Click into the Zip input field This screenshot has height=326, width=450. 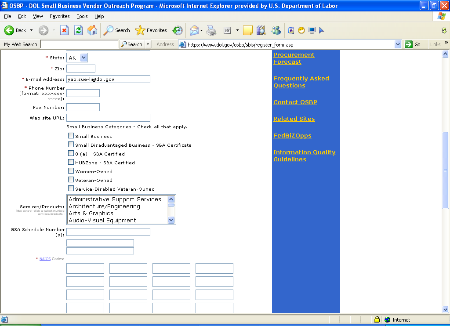(80, 69)
